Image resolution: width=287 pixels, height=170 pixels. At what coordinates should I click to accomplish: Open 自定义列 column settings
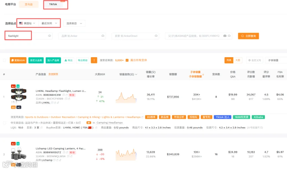pos(254,60)
